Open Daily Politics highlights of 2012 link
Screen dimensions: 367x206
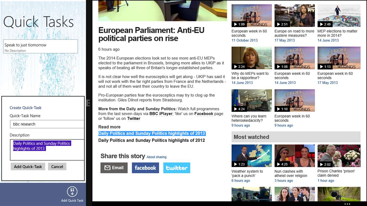(152, 140)
